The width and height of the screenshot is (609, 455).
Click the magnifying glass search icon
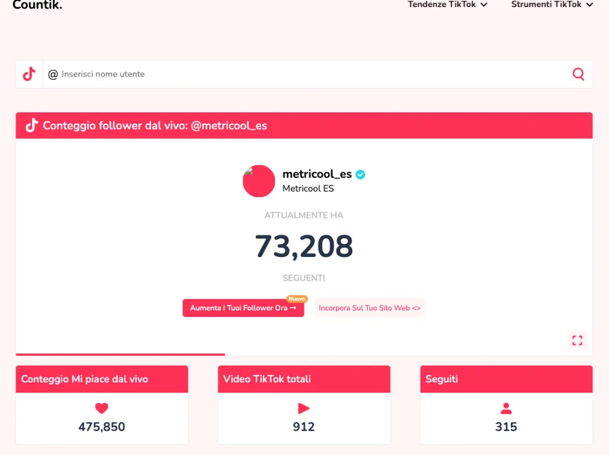(x=578, y=74)
